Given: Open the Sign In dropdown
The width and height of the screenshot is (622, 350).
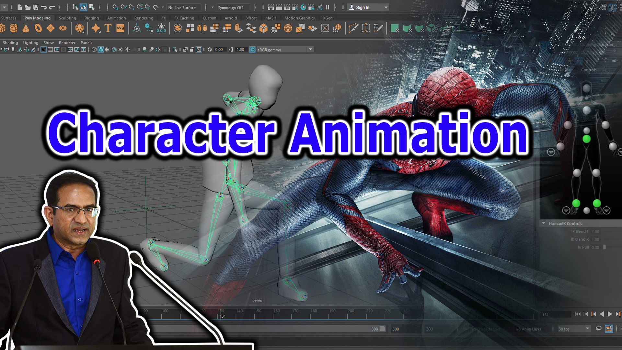Looking at the screenshot, I should pos(368,7).
